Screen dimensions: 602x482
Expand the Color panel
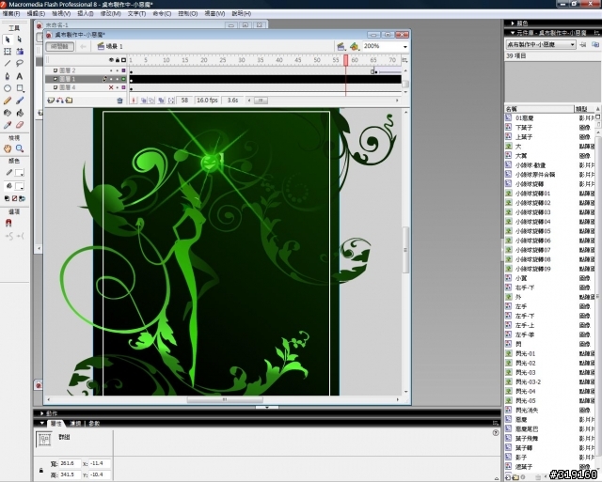[x=513, y=23]
